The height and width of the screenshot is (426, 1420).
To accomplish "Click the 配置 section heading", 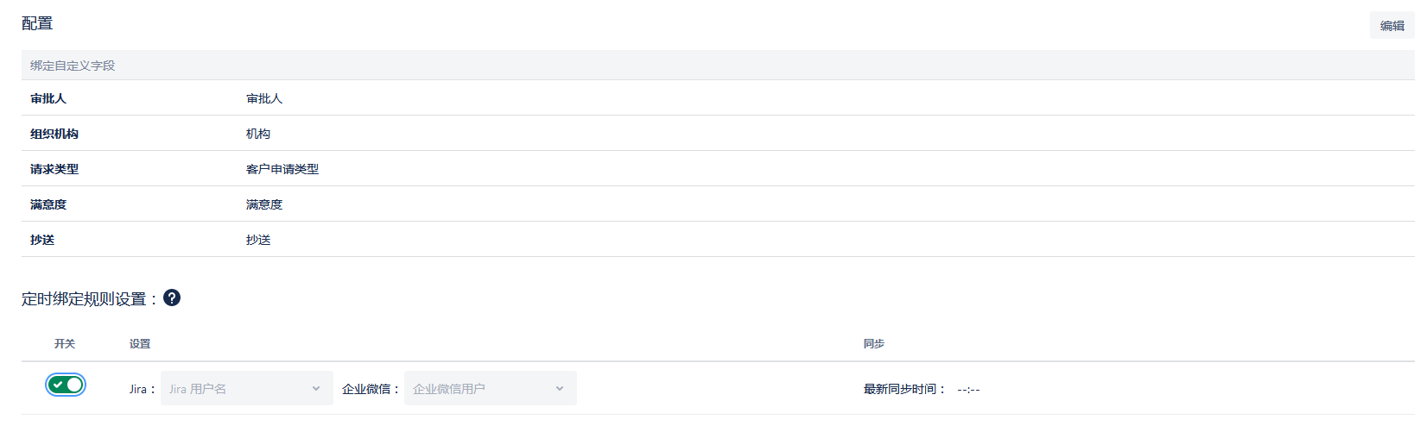I will pyautogui.click(x=37, y=24).
